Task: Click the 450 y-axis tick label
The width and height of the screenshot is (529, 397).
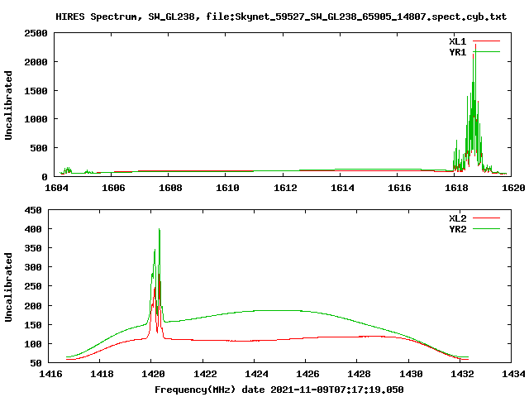Action: coord(33,210)
